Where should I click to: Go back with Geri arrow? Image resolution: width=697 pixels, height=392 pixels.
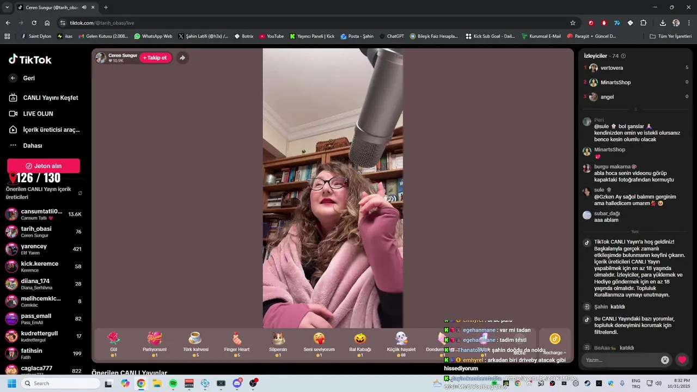tap(13, 78)
